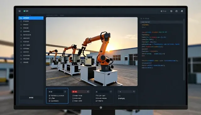
Task: Expand the dropdown arrow in the blue-outlined card
Action: click(x=65, y=92)
